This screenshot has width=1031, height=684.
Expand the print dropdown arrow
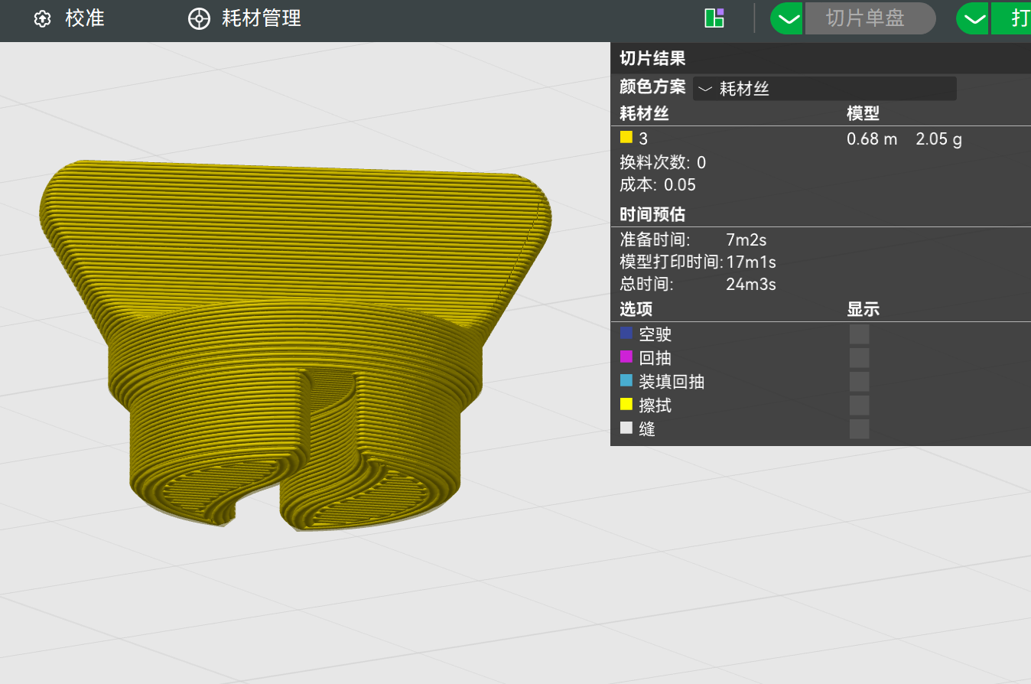(x=973, y=18)
